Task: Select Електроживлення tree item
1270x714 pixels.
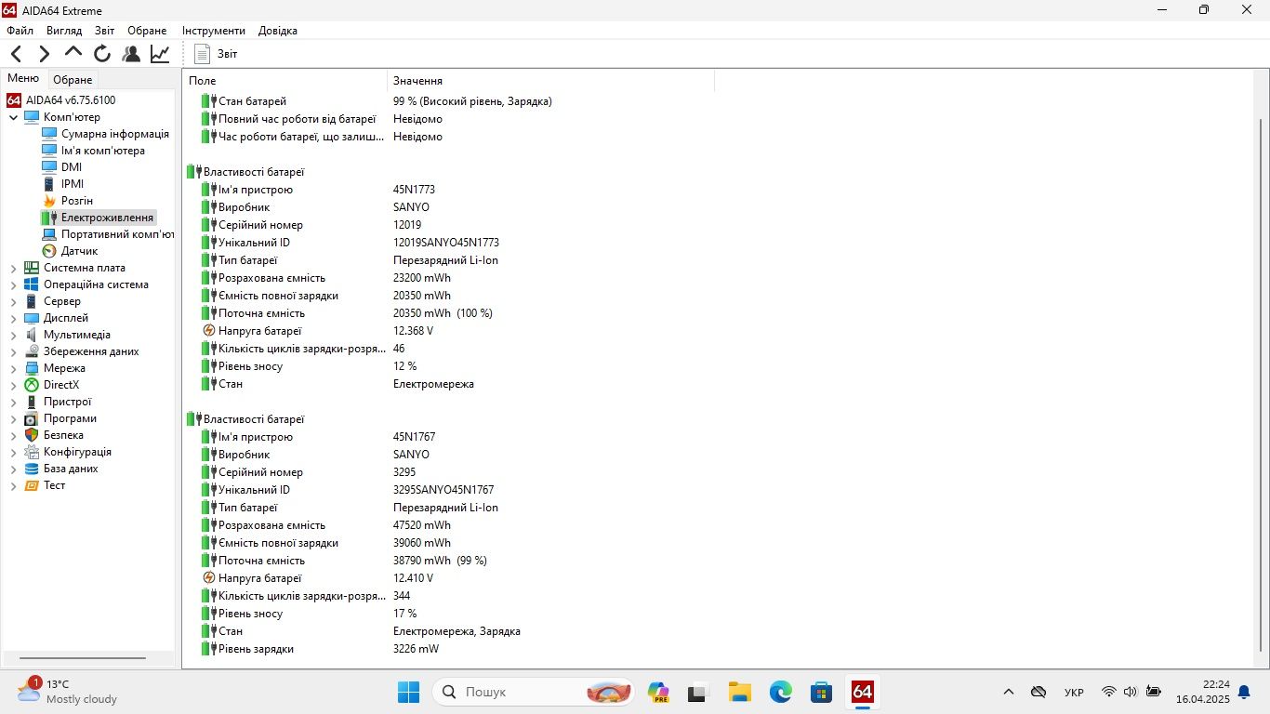Action: point(107,218)
